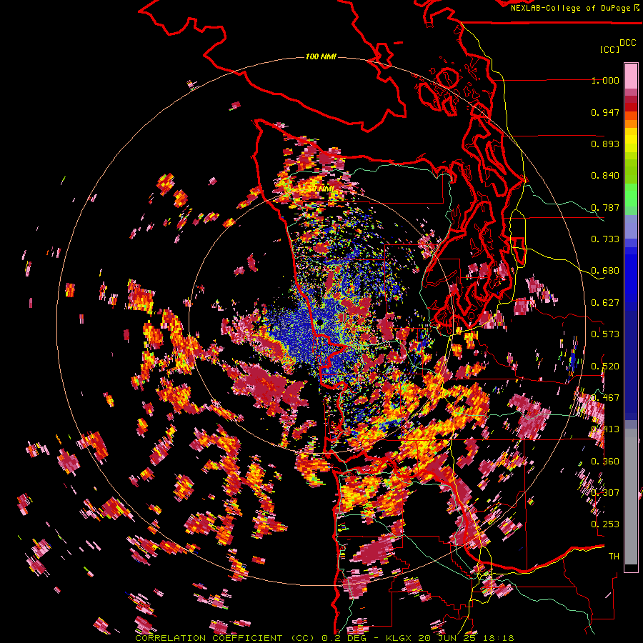Click the 1.000 legend value
This screenshot has width=643, height=643.
click(605, 80)
